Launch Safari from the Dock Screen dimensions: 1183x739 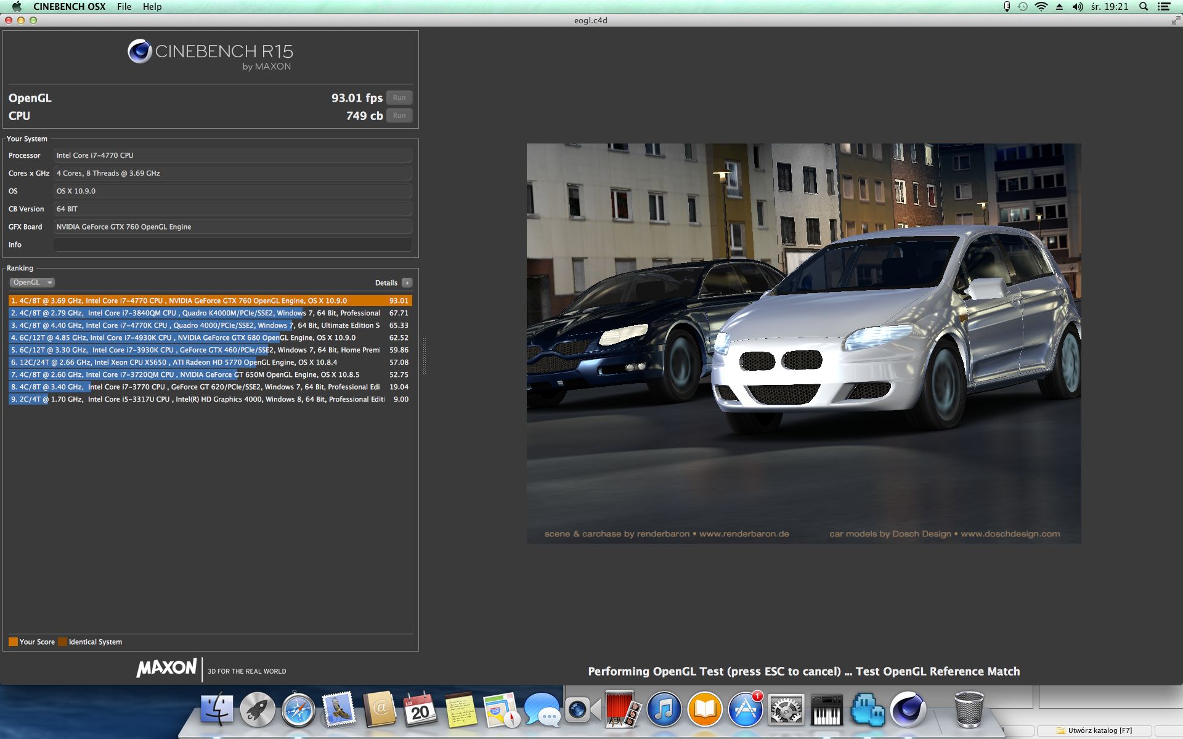pos(298,709)
